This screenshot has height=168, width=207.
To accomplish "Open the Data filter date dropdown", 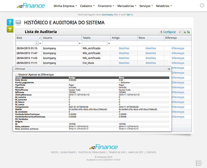I will click(x=37, y=43).
